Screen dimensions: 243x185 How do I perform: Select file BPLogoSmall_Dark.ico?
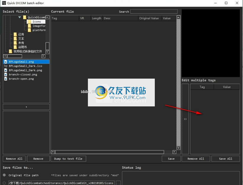[26, 66]
